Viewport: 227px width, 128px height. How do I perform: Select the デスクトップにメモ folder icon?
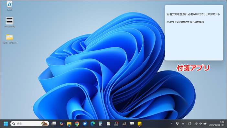click(9, 39)
